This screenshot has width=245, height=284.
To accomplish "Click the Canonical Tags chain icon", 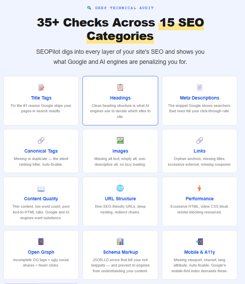I will pyautogui.click(x=41, y=140).
